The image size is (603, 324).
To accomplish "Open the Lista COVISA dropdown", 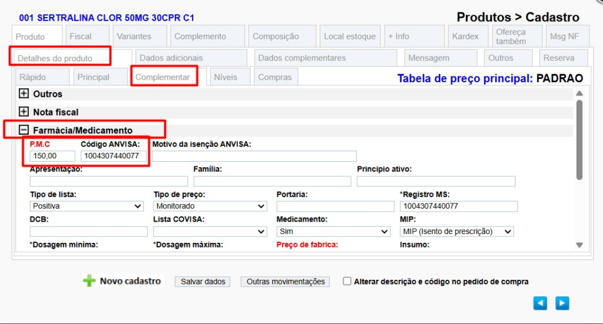I will (x=210, y=232).
